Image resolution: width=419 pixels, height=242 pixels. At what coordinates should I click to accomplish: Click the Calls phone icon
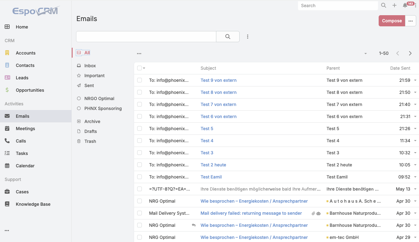pos(7,141)
